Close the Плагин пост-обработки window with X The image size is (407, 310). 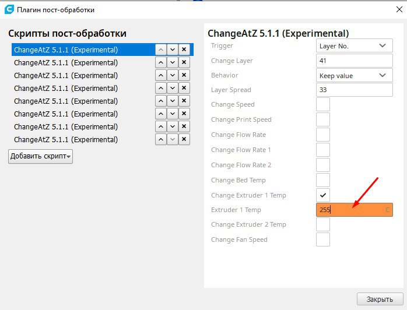(399, 9)
